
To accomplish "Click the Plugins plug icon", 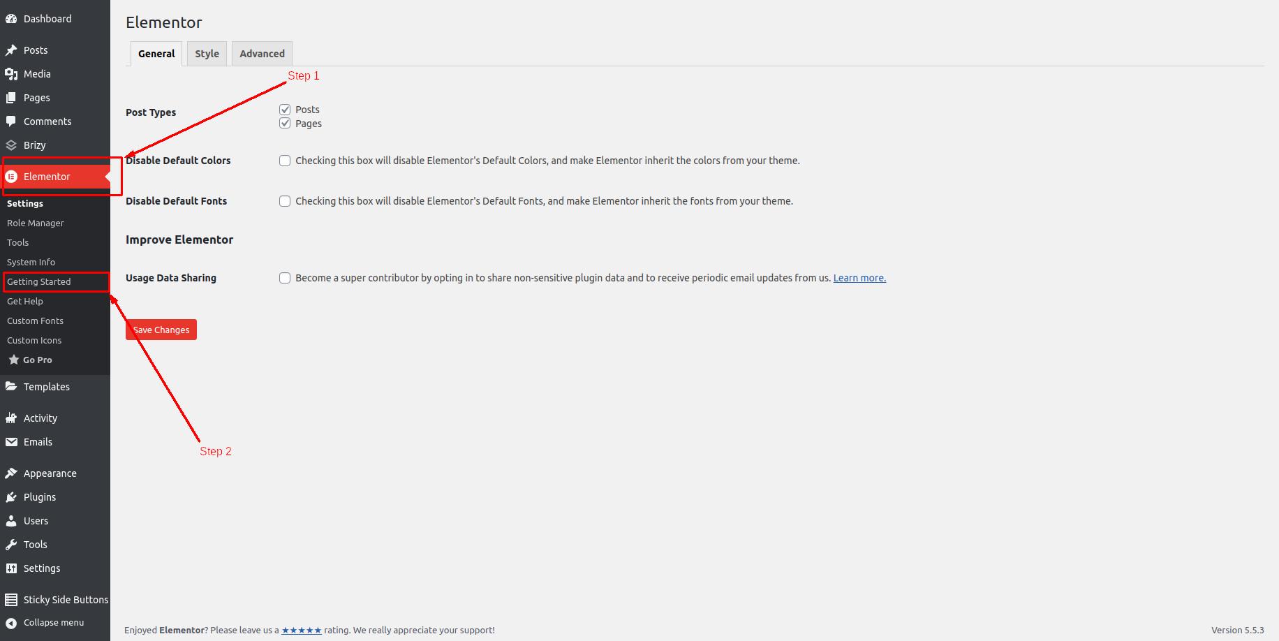I will [x=11, y=497].
